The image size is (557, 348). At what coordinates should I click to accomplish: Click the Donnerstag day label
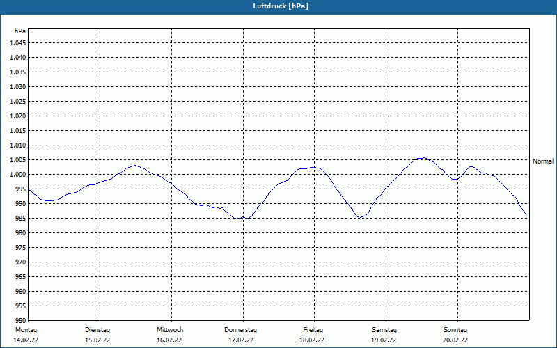click(240, 330)
